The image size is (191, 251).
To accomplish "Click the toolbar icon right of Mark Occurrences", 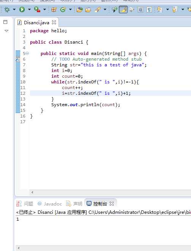I will pyautogui.click(x=132, y=10).
